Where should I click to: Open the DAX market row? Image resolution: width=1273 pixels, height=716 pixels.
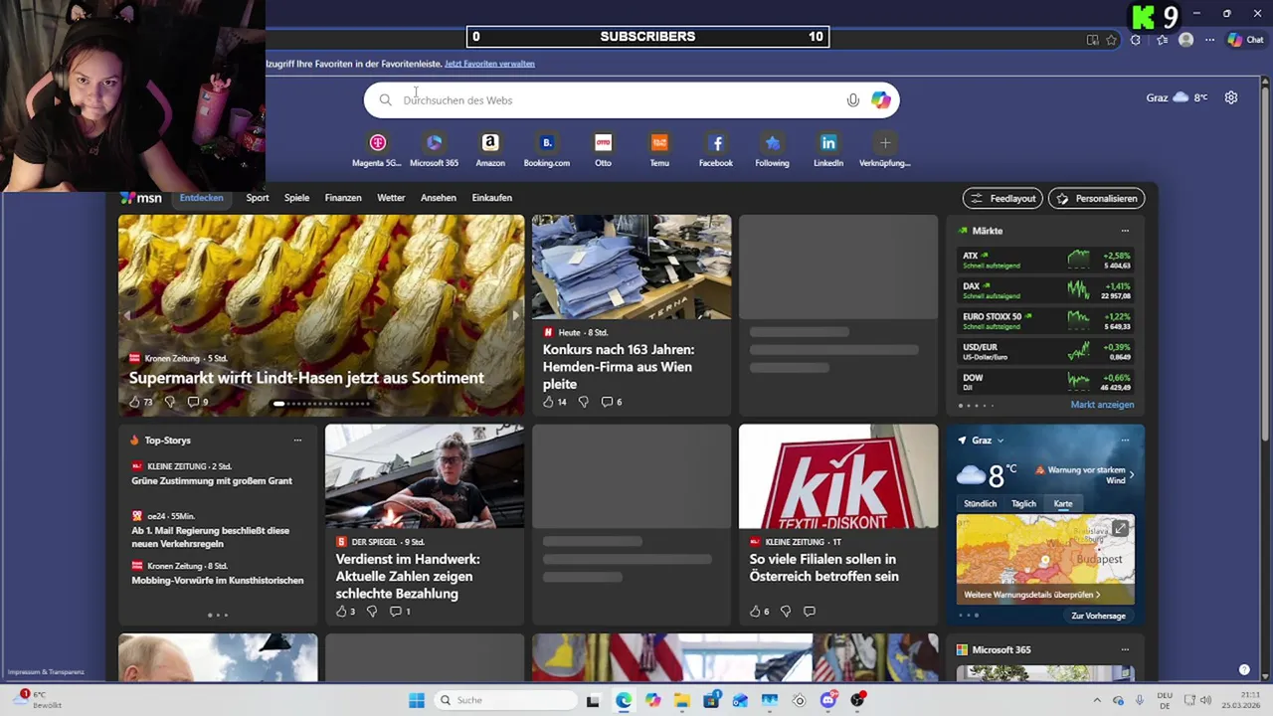click(1045, 290)
